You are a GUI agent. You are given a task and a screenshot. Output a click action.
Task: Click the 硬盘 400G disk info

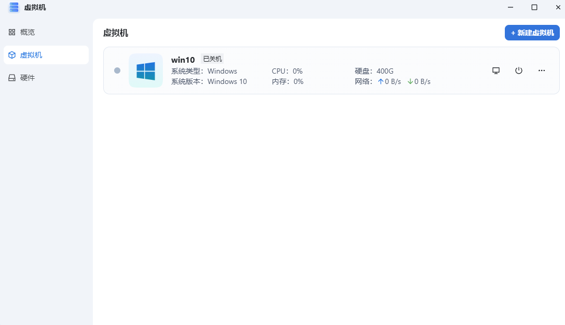pos(374,71)
